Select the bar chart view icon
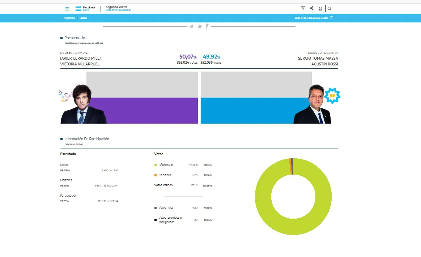421x257 pixels. pyautogui.click(x=191, y=26)
